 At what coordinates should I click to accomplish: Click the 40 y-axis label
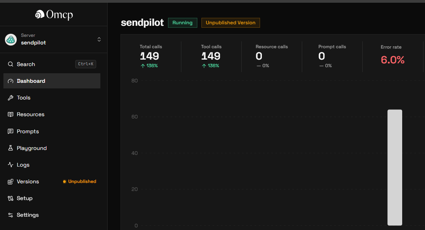point(135,153)
